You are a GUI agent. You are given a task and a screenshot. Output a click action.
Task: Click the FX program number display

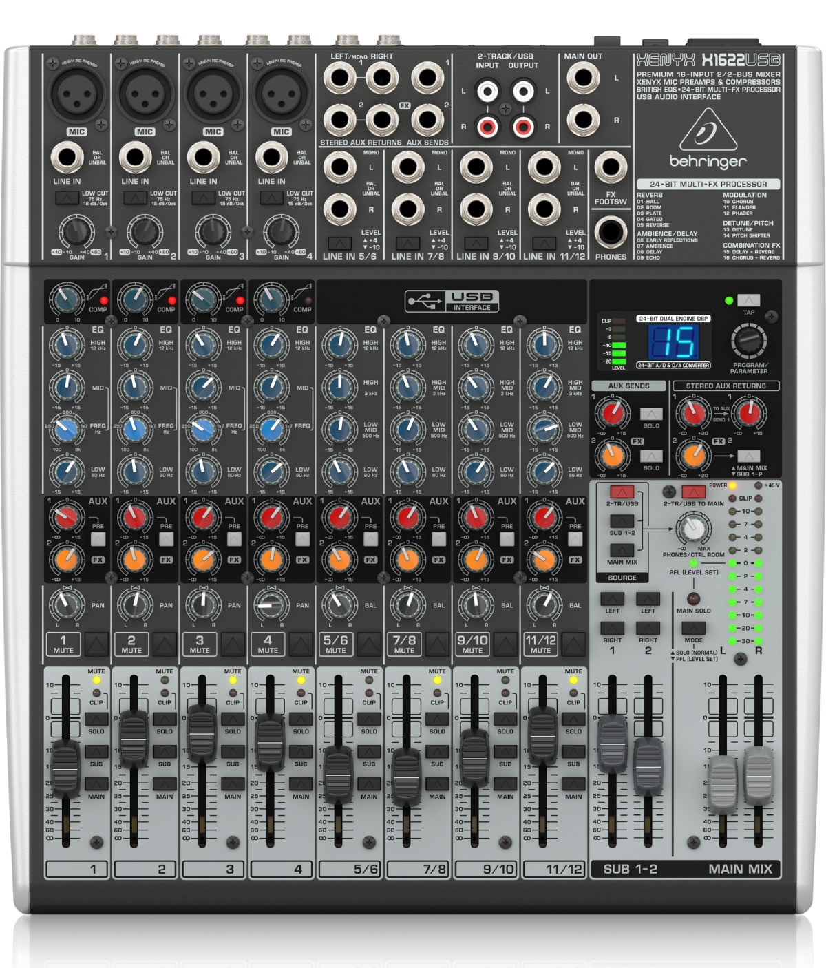[x=673, y=341]
